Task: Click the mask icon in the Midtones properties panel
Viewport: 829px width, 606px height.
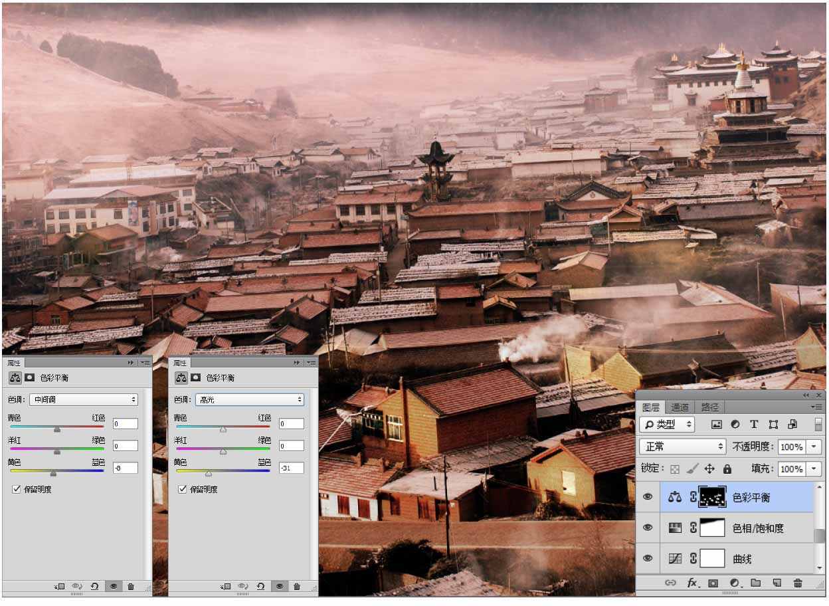Action: click(x=30, y=377)
